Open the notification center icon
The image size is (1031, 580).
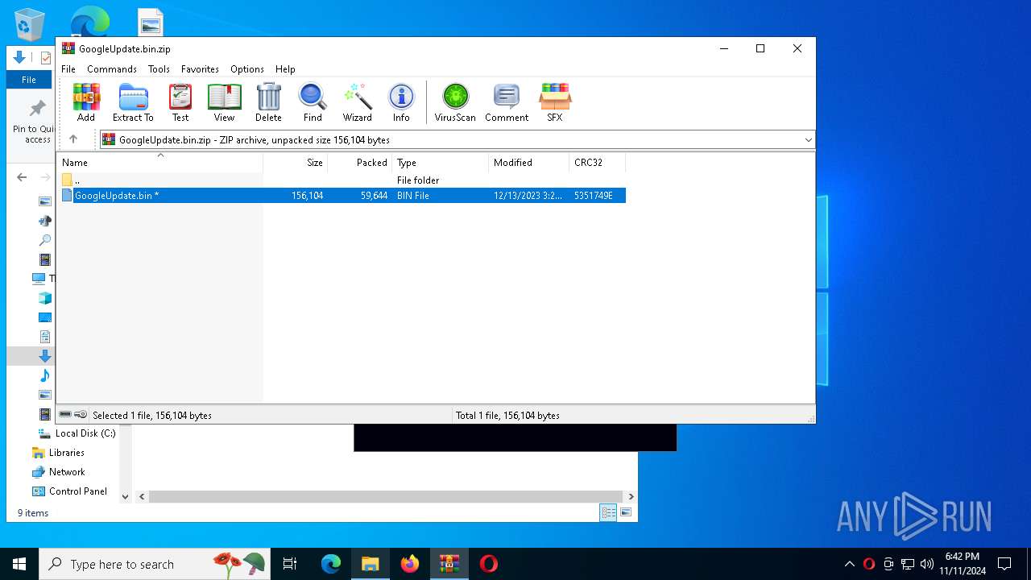click(1004, 564)
